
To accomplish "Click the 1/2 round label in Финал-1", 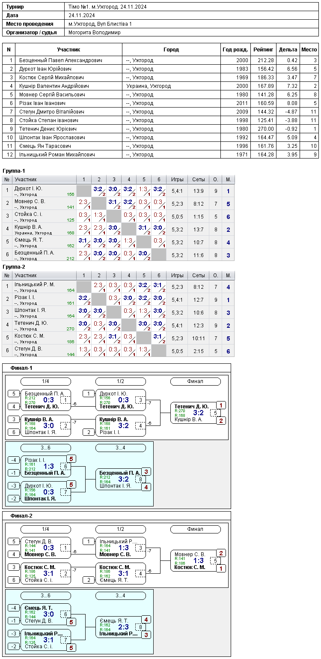I will tap(121, 381).
